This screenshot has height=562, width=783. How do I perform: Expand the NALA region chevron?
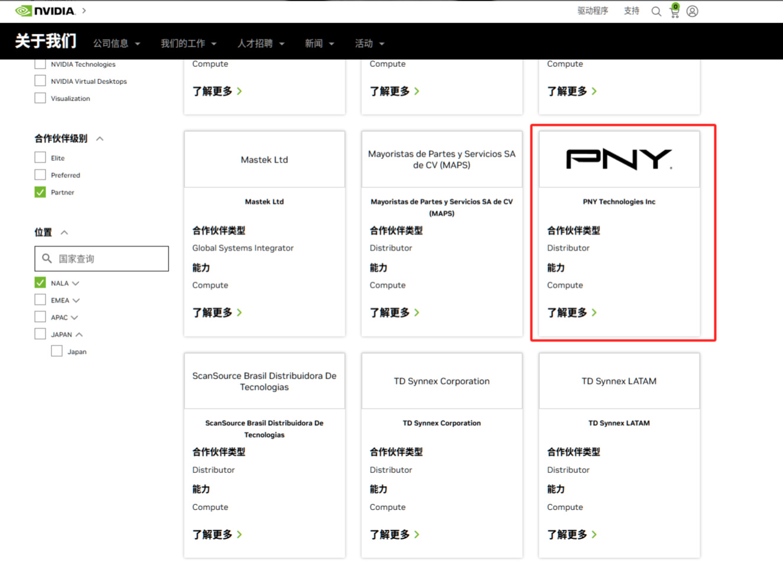pos(76,283)
